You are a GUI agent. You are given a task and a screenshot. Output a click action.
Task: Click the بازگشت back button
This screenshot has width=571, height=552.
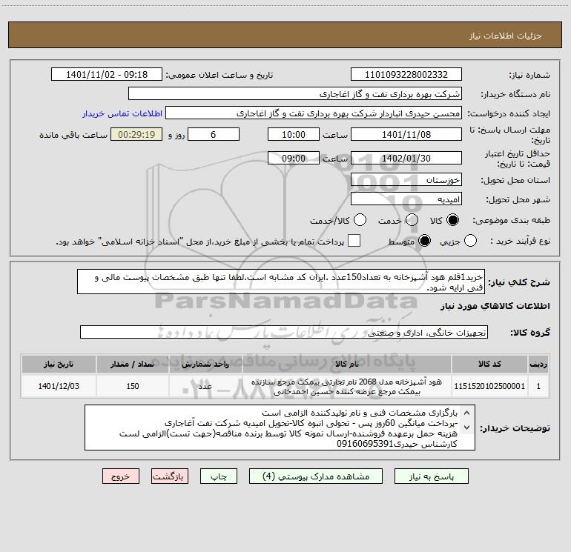pos(170,476)
